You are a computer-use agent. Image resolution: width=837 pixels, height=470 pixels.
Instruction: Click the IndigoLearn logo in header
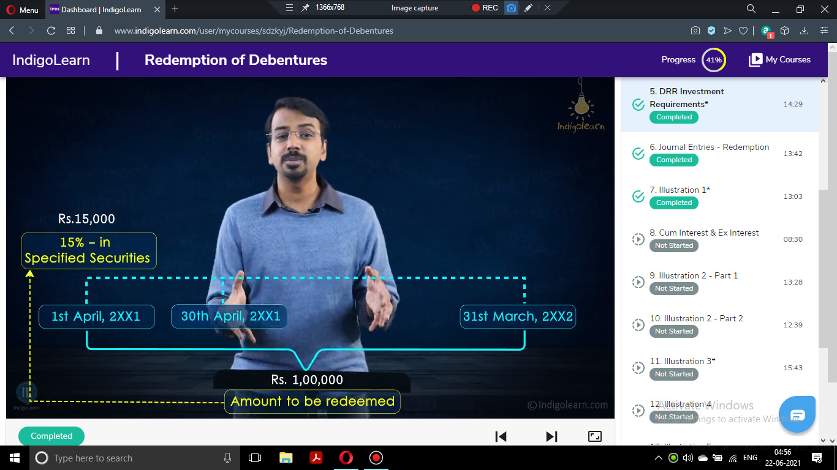(x=51, y=60)
